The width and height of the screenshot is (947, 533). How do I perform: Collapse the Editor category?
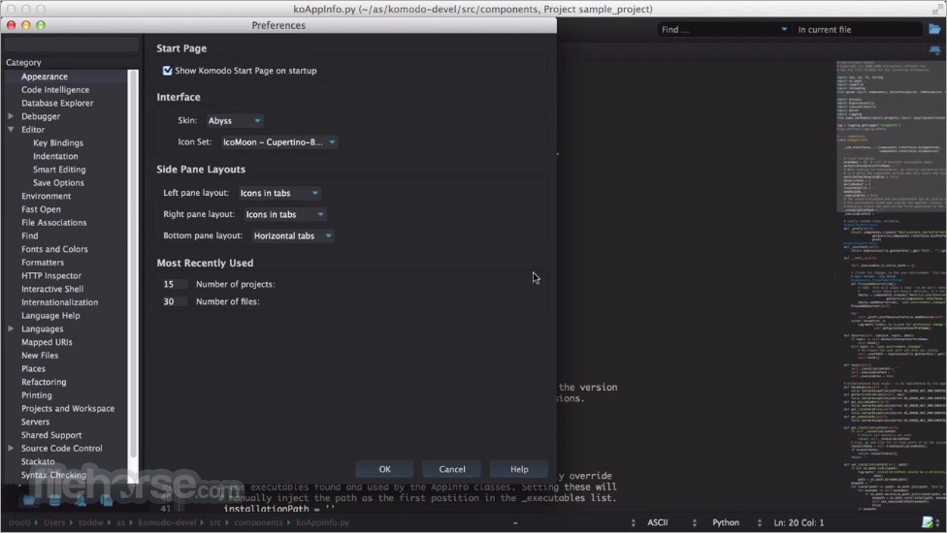point(11,129)
